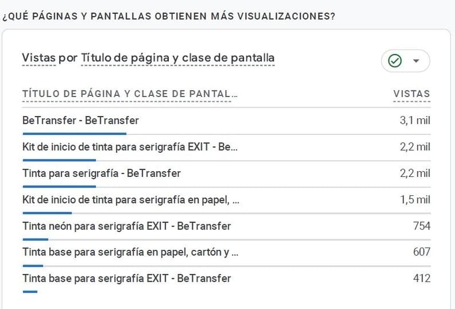The width and height of the screenshot is (455, 309).
Task: Click the VISTAS column header
Action: point(412,94)
